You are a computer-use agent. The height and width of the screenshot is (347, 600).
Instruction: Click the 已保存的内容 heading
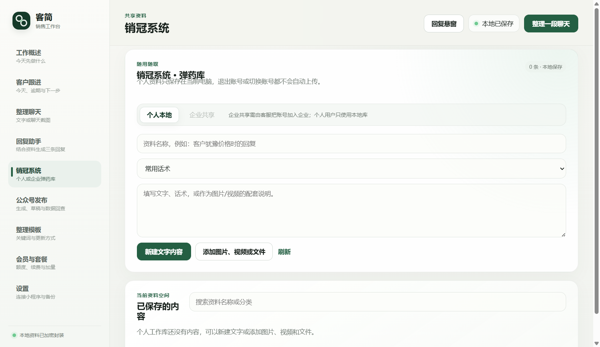pyautogui.click(x=158, y=311)
